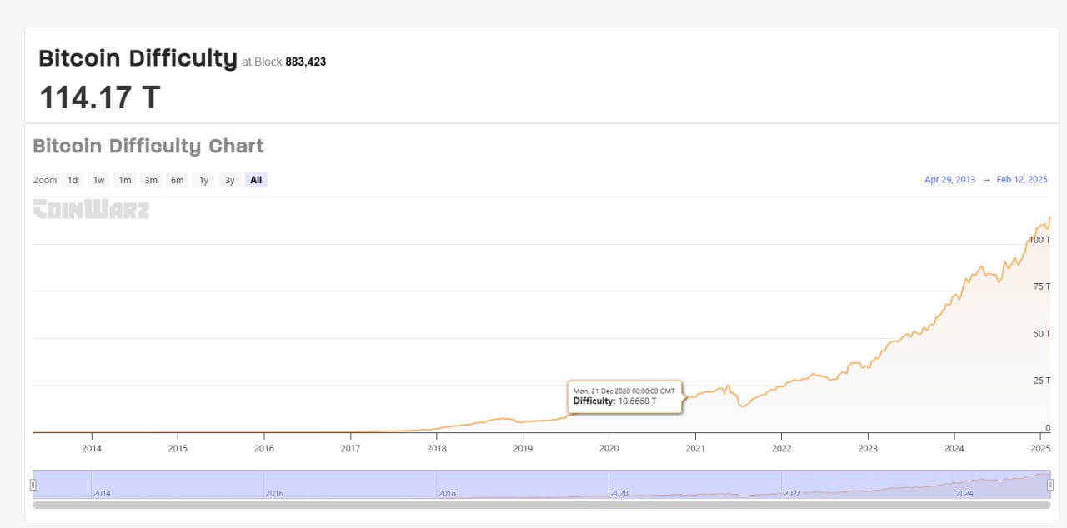This screenshot has width=1067, height=528.
Task: Click the right navigator range handle
Action: 1050,484
